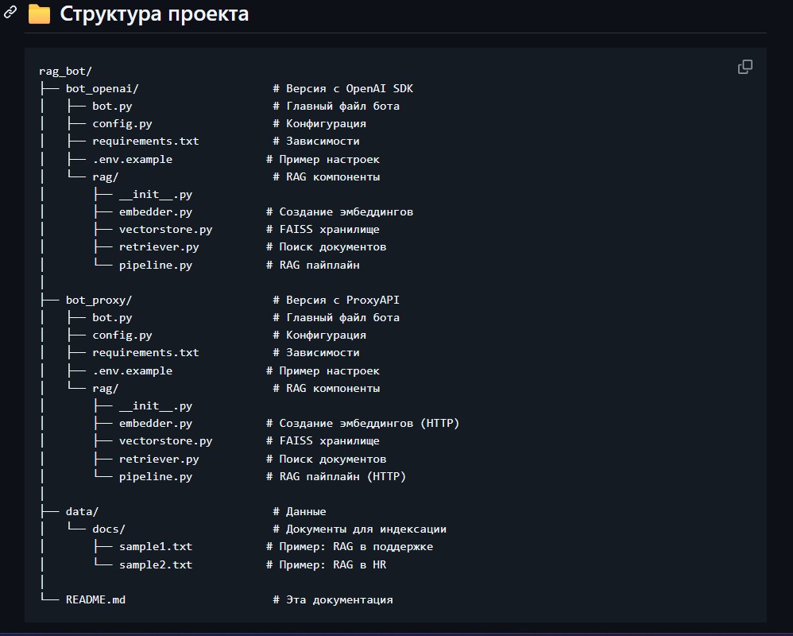Click the data/ folder entry

[82, 511]
